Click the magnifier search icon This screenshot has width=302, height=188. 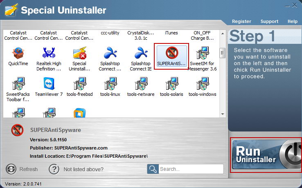(153, 169)
